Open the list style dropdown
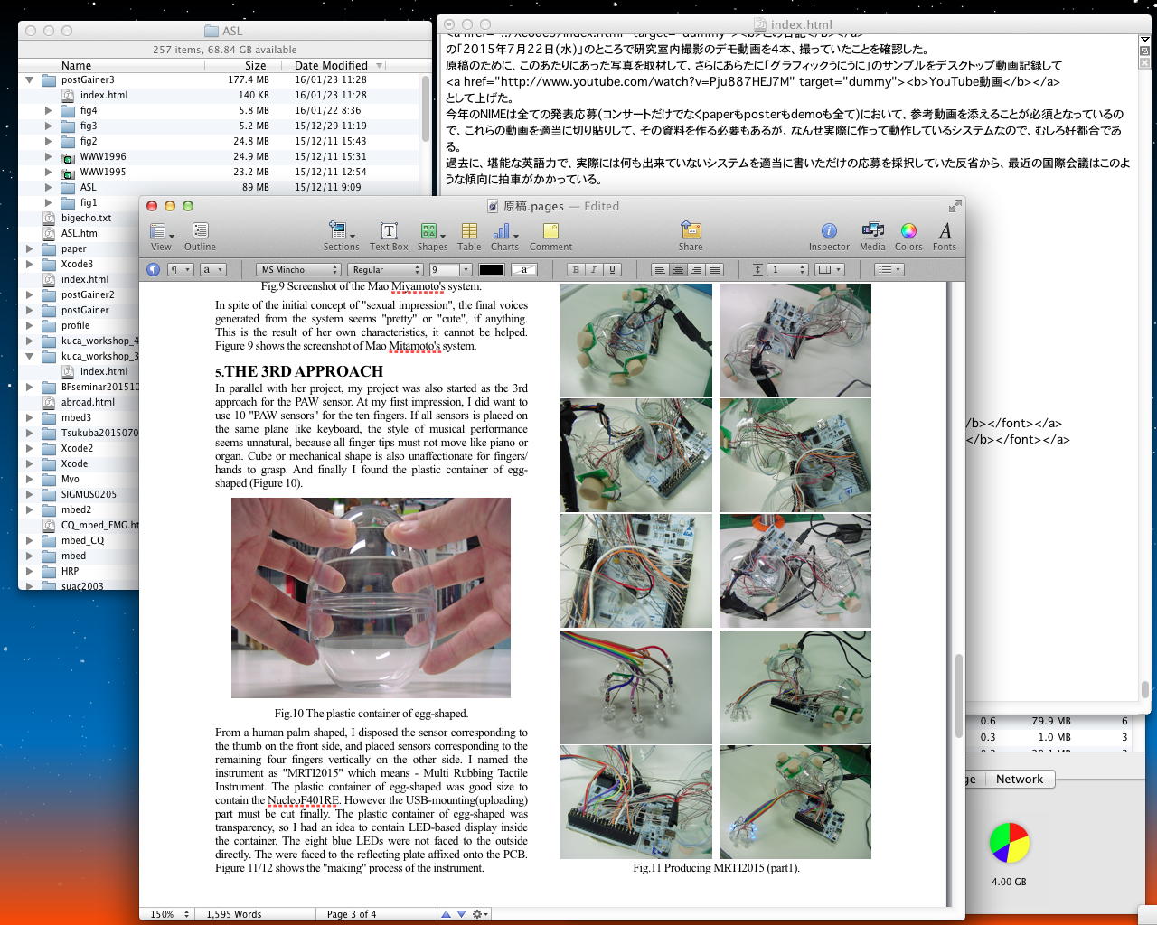 (889, 269)
